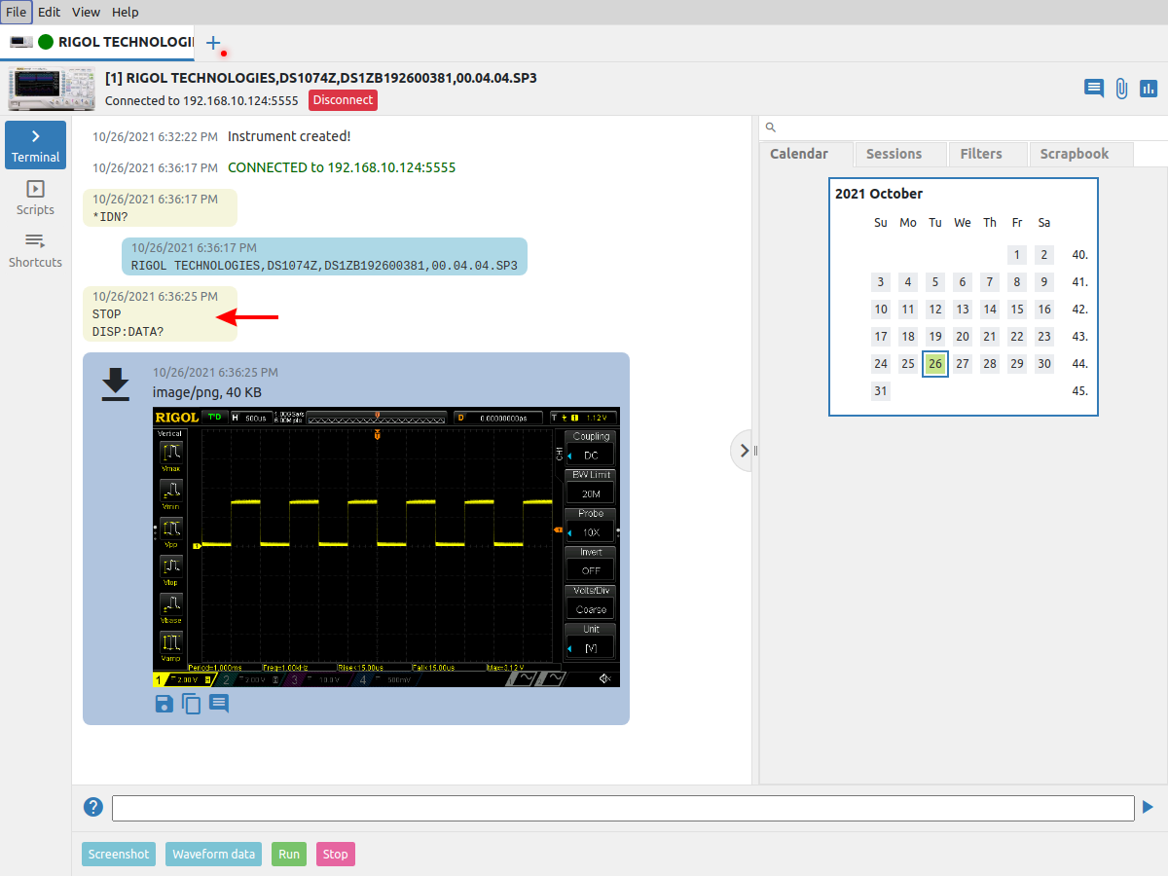Click the 'image/png, 40 KB' label
The image size is (1168, 876).
point(207,392)
